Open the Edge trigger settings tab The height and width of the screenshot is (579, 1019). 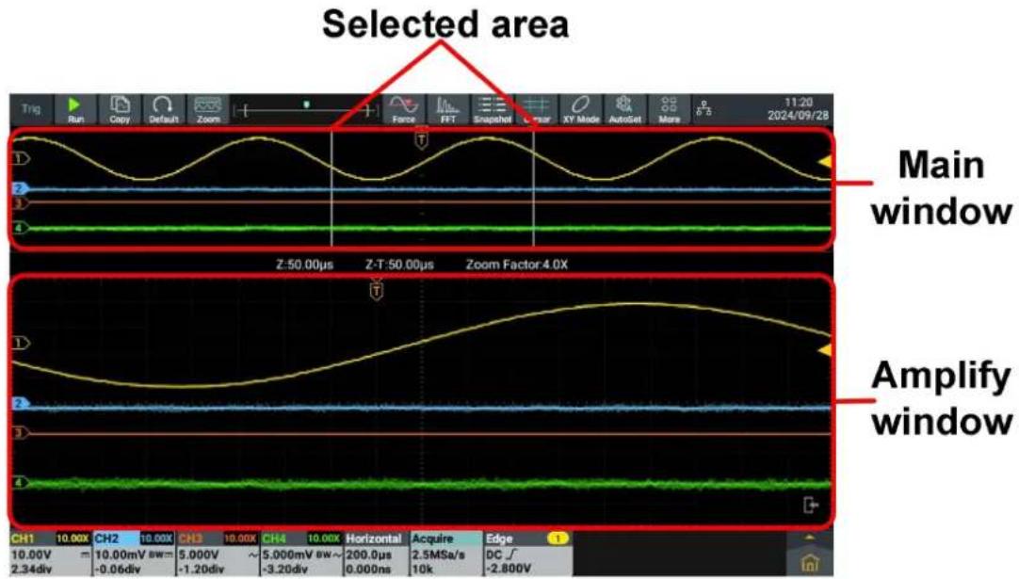coord(500,539)
